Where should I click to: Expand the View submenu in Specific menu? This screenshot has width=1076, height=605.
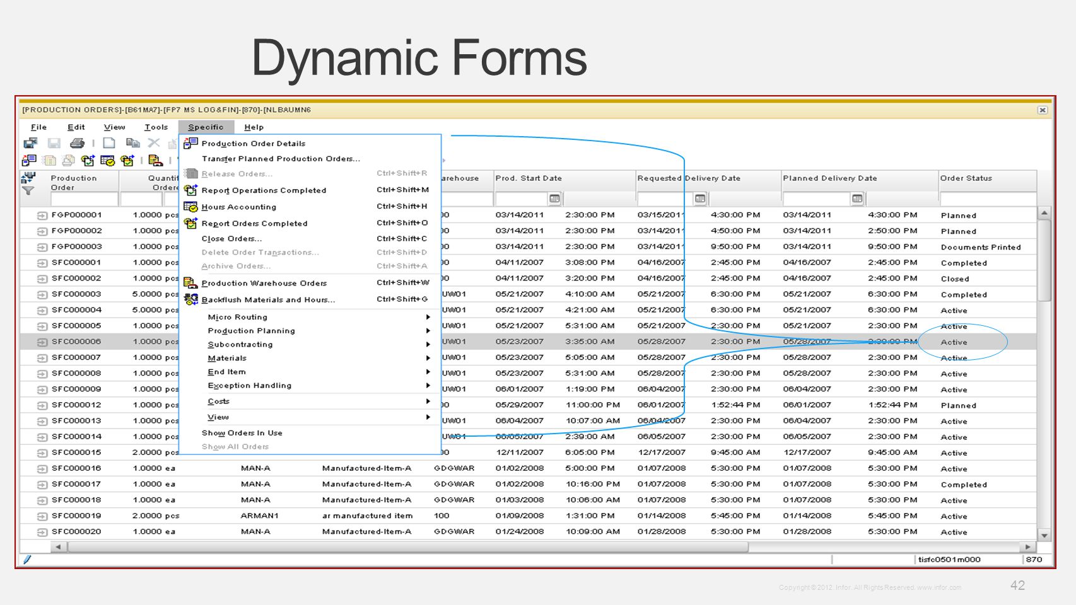click(x=428, y=417)
